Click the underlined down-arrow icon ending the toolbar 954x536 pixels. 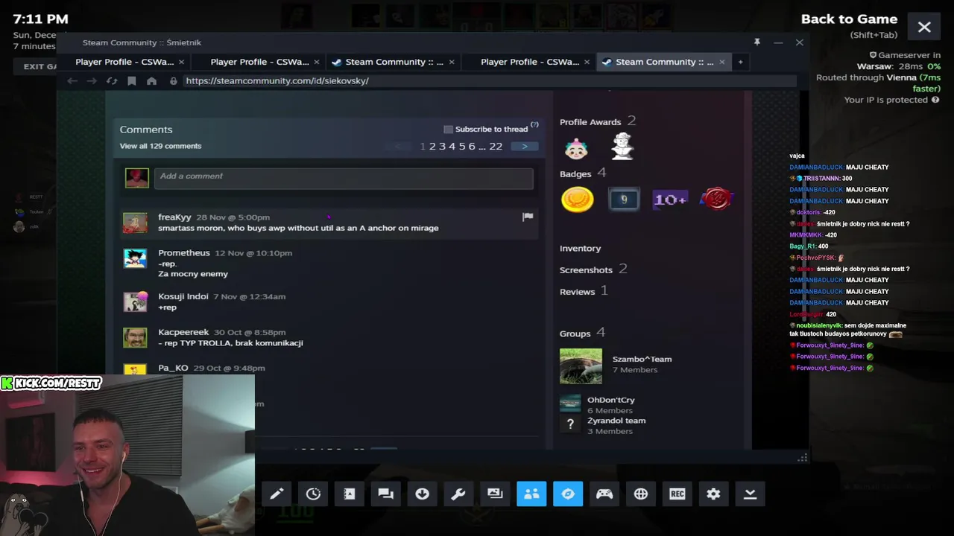pos(750,494)
